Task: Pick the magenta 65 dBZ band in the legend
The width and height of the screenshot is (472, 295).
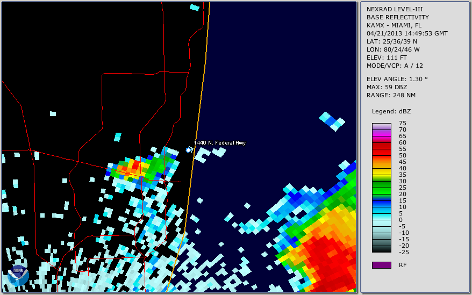Action: pos(382,139)
